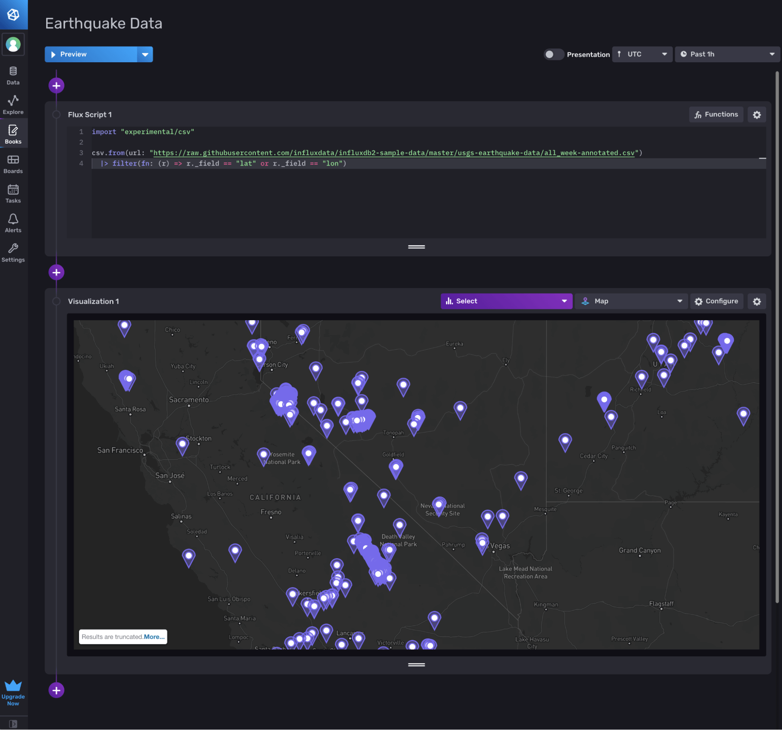Open the Explore page icon
782x730 pixels.
[13, 105]
